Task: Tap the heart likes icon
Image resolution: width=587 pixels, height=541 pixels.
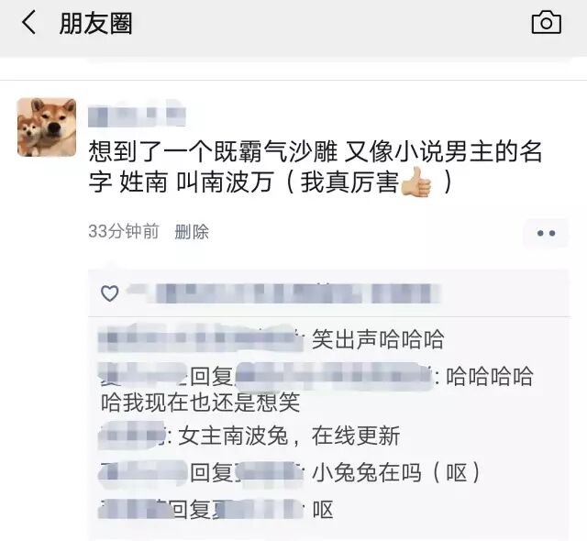Action: pos(110,293)
